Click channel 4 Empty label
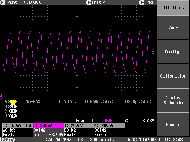This screenshot has width=190, height=142. point(100,135)
